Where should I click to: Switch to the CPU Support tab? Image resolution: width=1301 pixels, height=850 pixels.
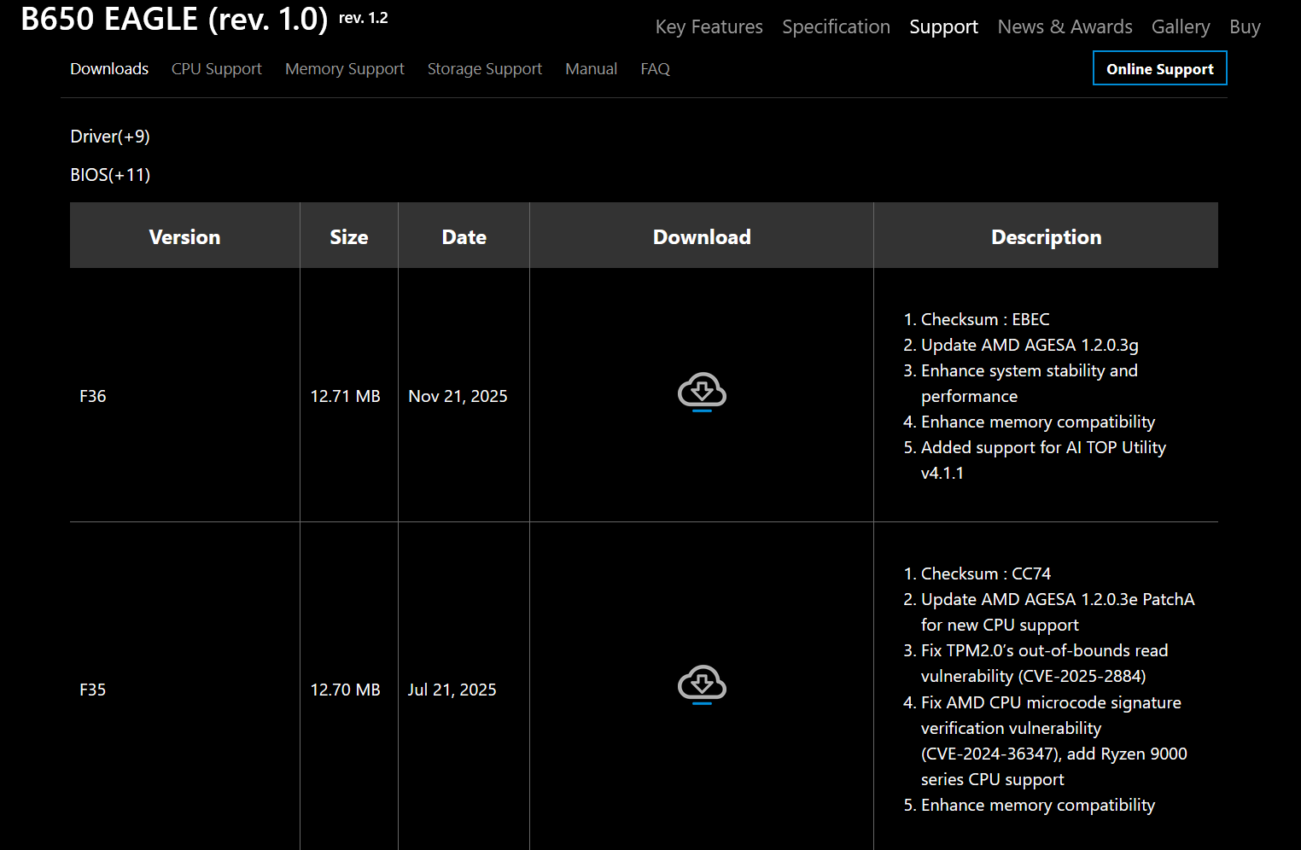click(216, 69)
